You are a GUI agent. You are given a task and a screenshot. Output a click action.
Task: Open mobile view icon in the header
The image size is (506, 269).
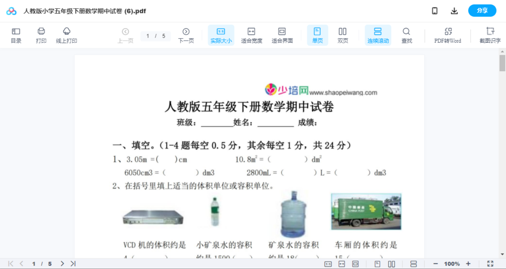click(435, 11)
